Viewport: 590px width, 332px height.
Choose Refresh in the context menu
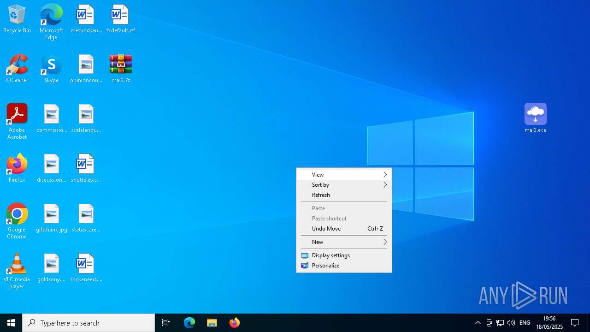point(344,195)
